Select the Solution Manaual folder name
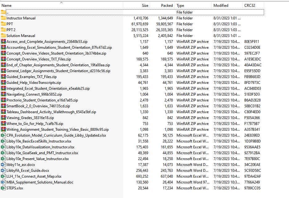This screenshot has height=198, width=289. point(21,35)
